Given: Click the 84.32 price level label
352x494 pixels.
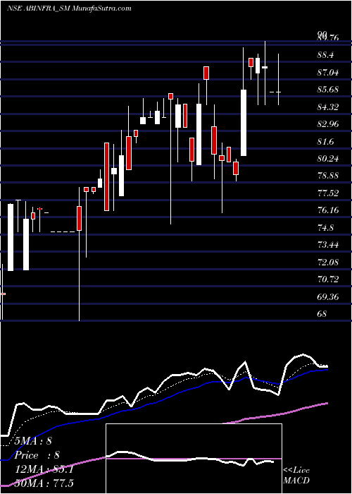Looking at the screenshot, I should pos(328,107).
